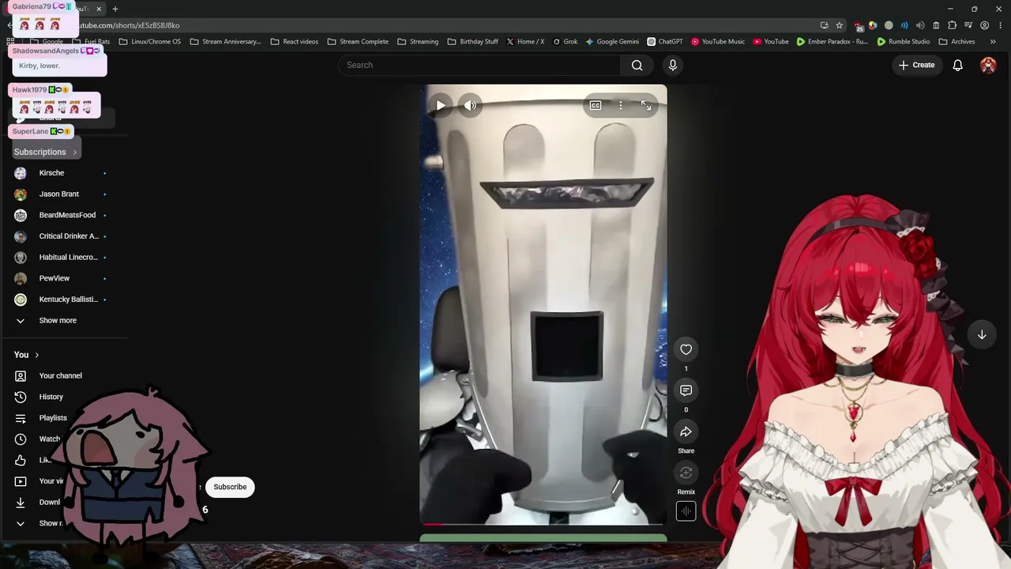The image size is (1011, 569).
Task: Submit search with magnifier button
Action: 637,65
